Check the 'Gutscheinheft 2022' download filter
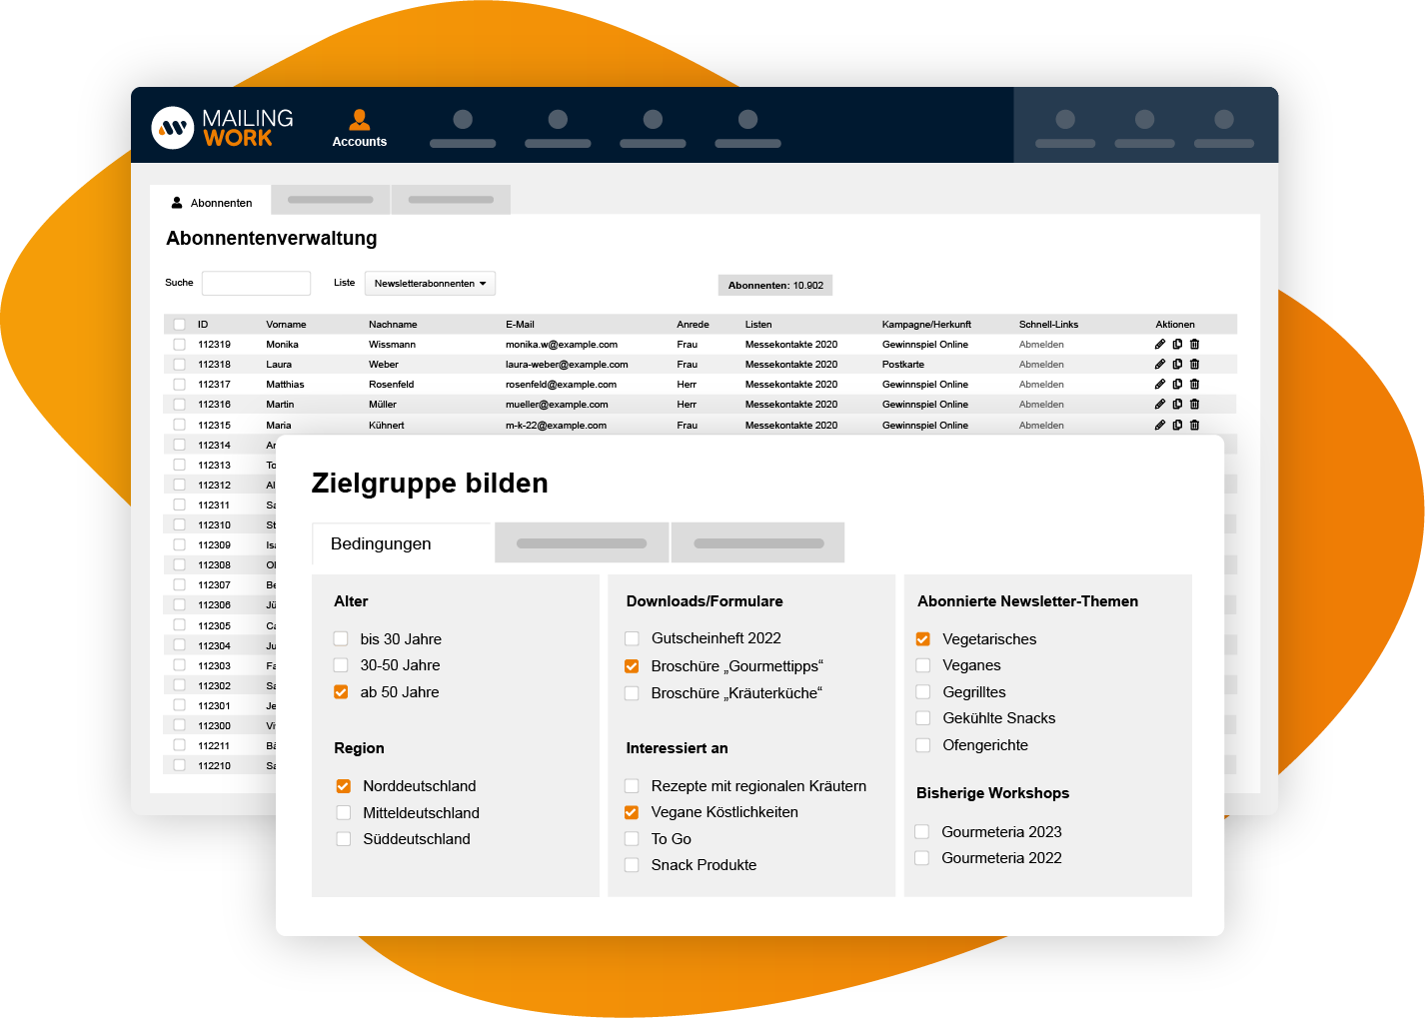 click(x=631, y=637)
